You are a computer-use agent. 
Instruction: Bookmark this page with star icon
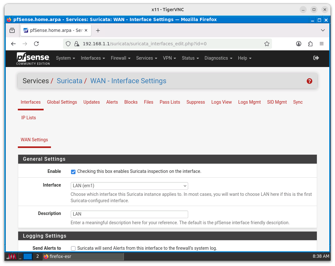tap(267, 44)
